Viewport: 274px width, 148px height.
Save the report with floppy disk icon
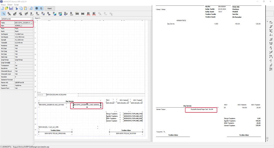[x=11, y=8]
